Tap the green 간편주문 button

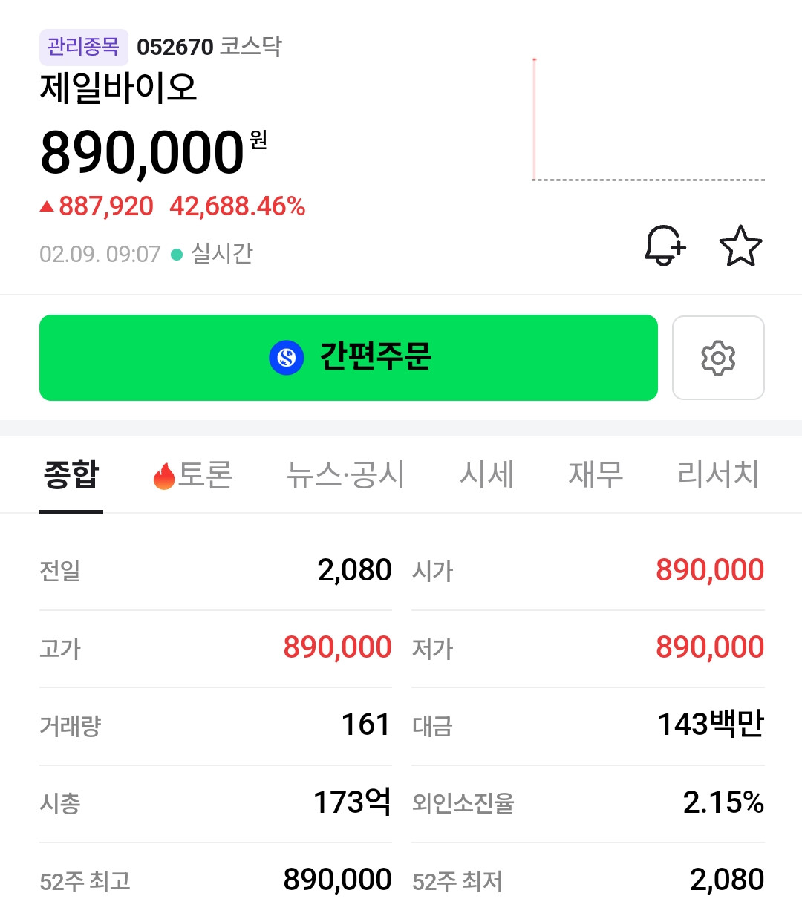pos(348,358)
